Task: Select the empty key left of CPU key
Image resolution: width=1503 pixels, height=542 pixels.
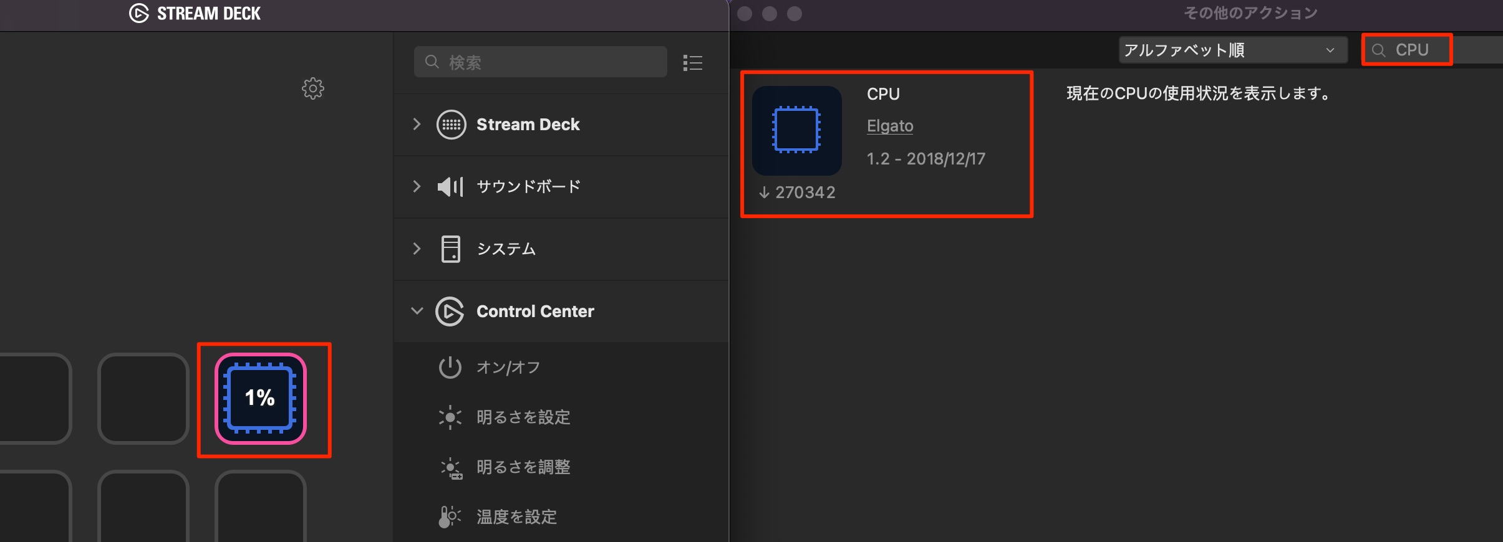Action: (143, 398)
